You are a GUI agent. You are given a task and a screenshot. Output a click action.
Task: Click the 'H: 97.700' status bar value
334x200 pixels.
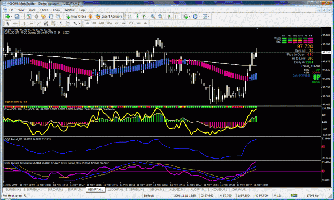point(226,195)
